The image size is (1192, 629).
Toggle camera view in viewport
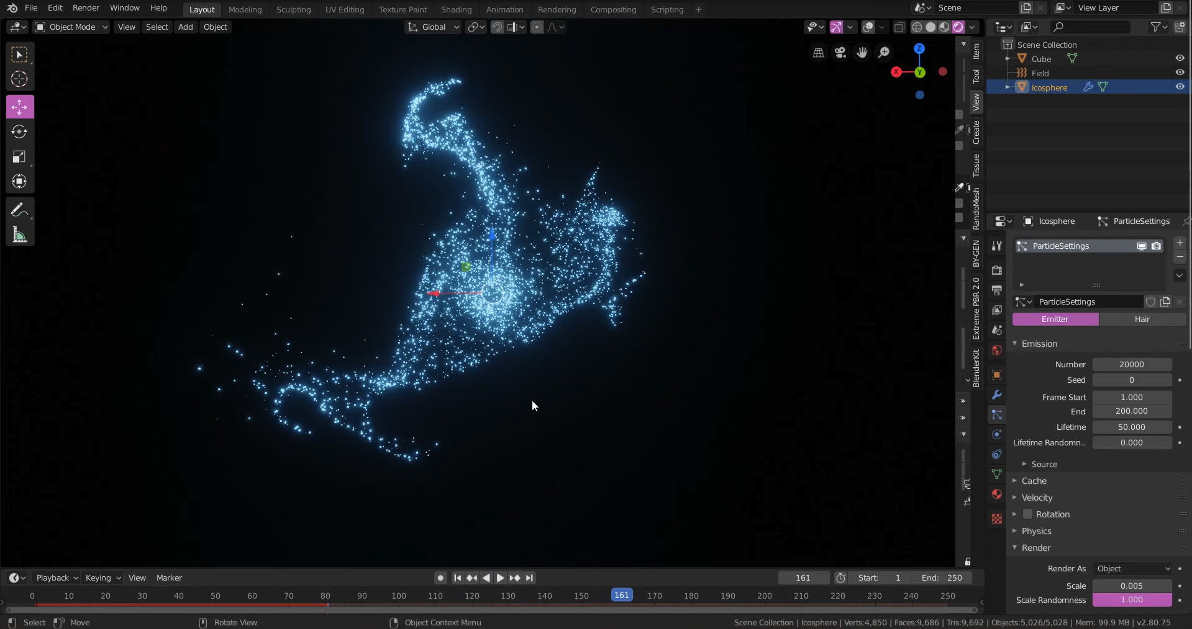[840, 53]
